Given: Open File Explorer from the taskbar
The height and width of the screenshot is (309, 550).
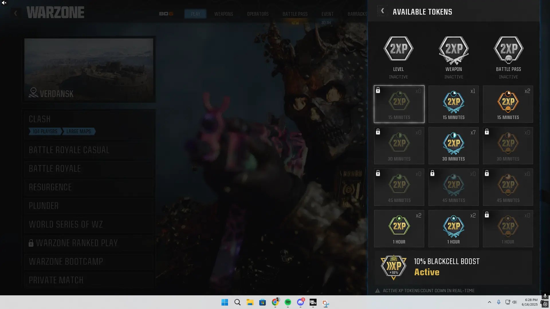Looking at the screenshot, I should pos(250,302).
